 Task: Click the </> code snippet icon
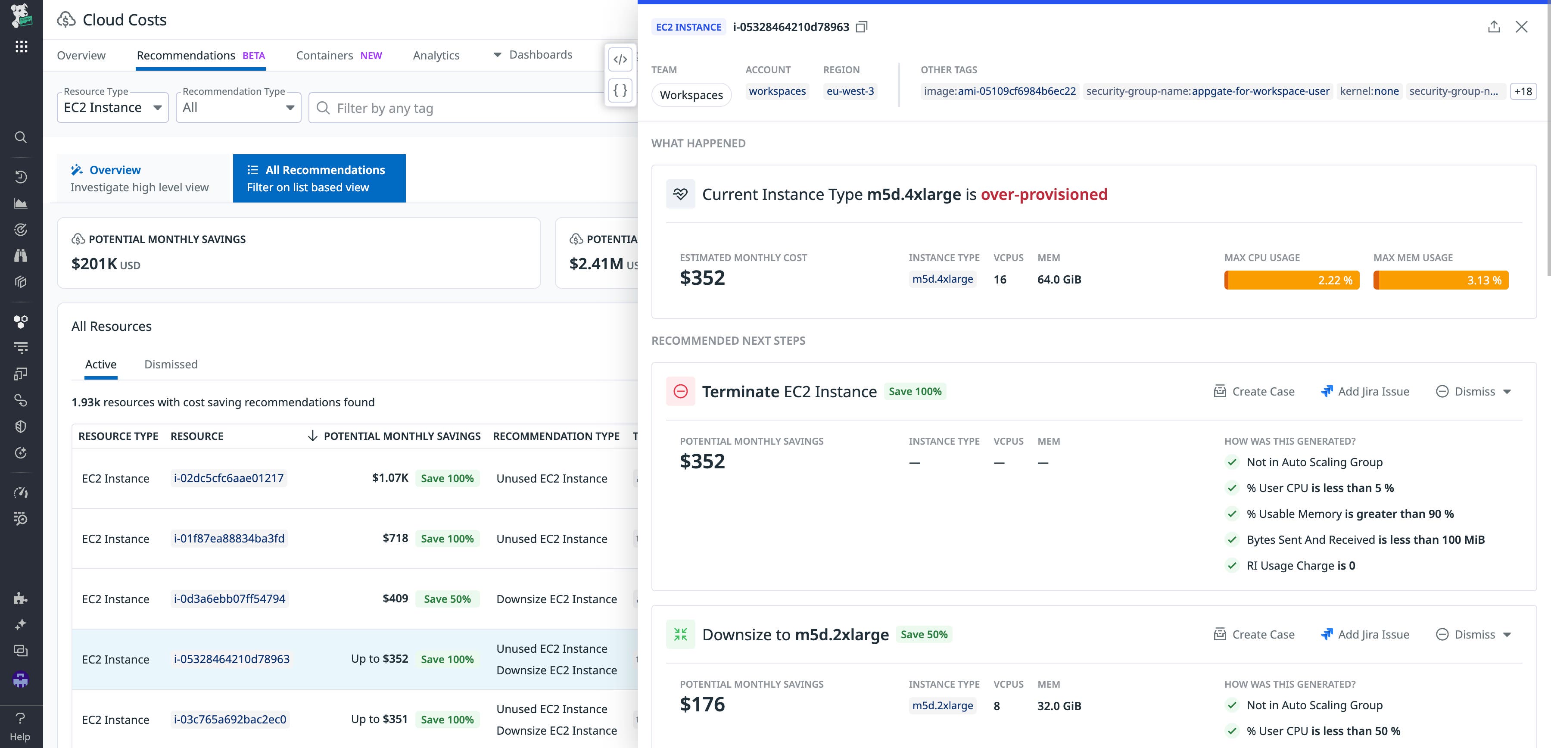click(620, 59)
